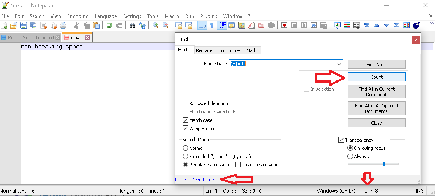Switch to the Mark tab
Viewport: 435px width, 196px height.
251,50
